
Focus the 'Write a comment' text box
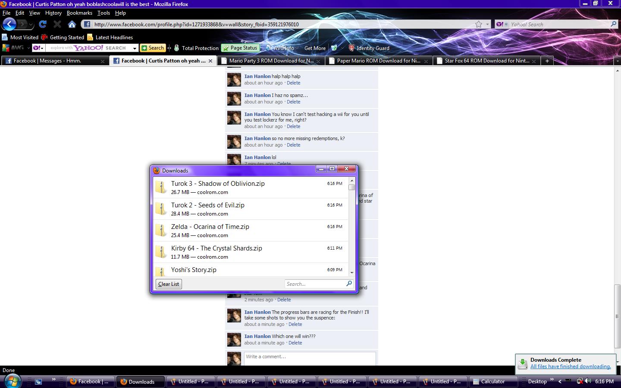click(310, 357)
